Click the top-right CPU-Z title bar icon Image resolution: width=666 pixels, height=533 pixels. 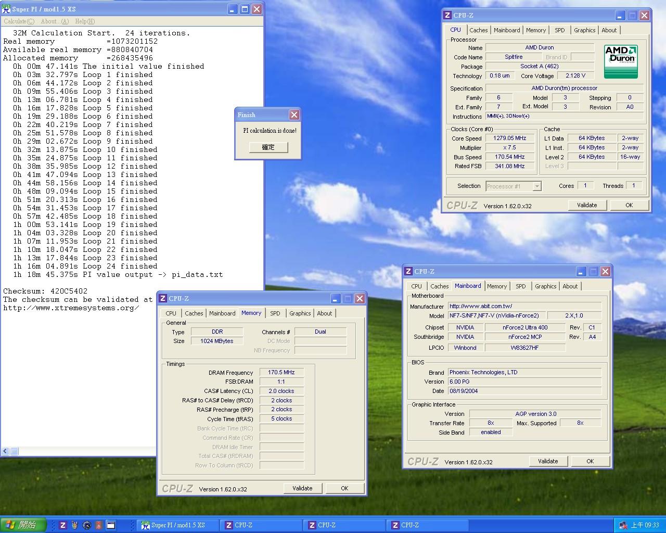point(447,15)
